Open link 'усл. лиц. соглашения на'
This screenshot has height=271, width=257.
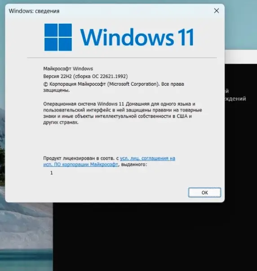click(x=147, y=158)
